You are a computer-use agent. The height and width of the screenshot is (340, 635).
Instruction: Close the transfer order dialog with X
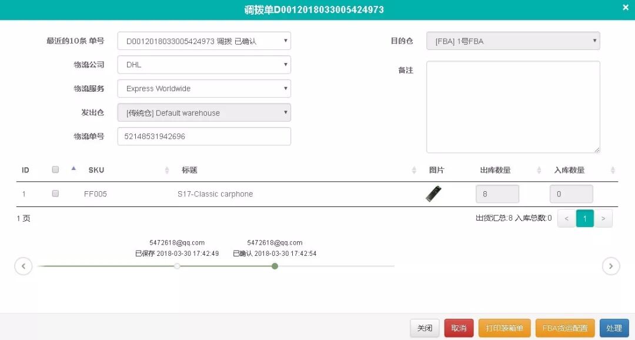coord(625,7)
